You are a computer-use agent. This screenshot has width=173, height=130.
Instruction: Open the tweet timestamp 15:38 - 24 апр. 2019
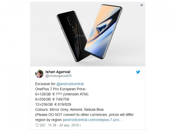pyautogui.click(x=65, y=125)
